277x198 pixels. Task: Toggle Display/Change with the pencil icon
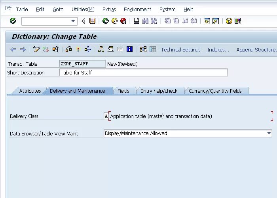tap(36, 49)
